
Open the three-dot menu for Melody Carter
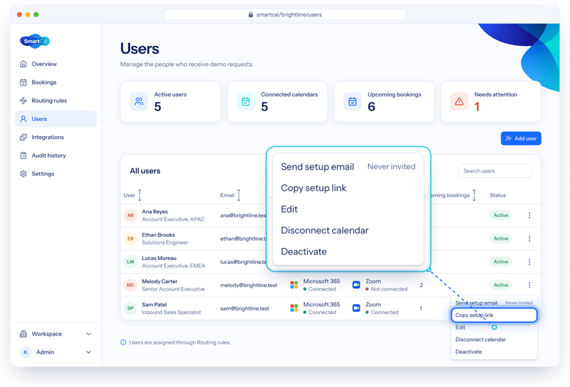(529, 286)
